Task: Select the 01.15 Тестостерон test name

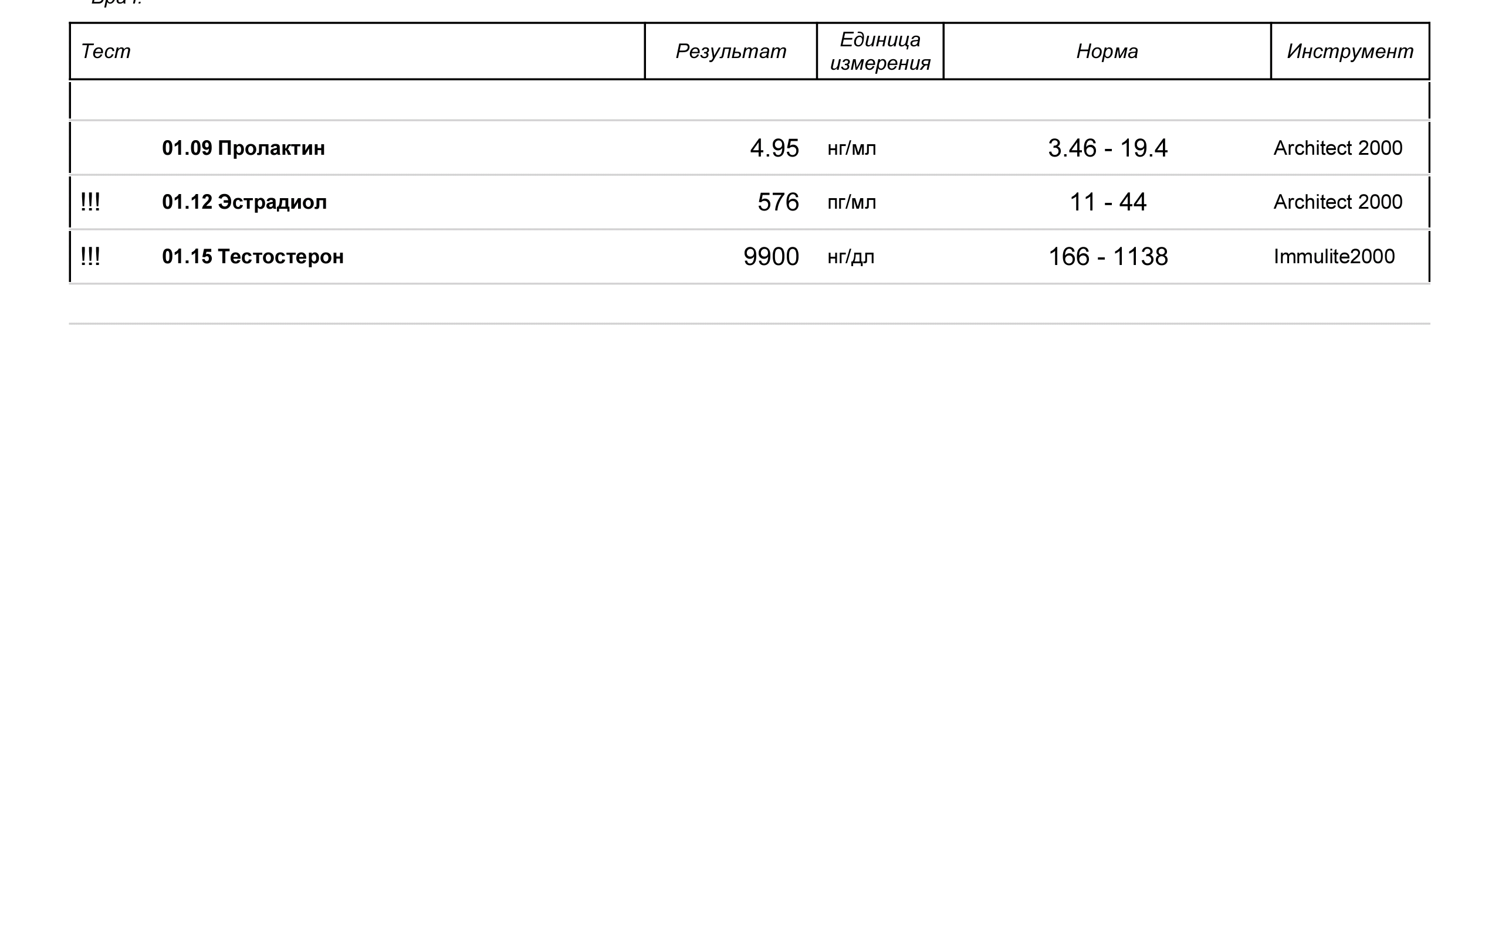Action: [253, 257]
